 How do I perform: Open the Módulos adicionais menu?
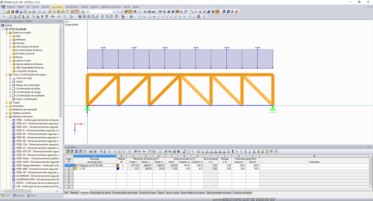(111, 7)
